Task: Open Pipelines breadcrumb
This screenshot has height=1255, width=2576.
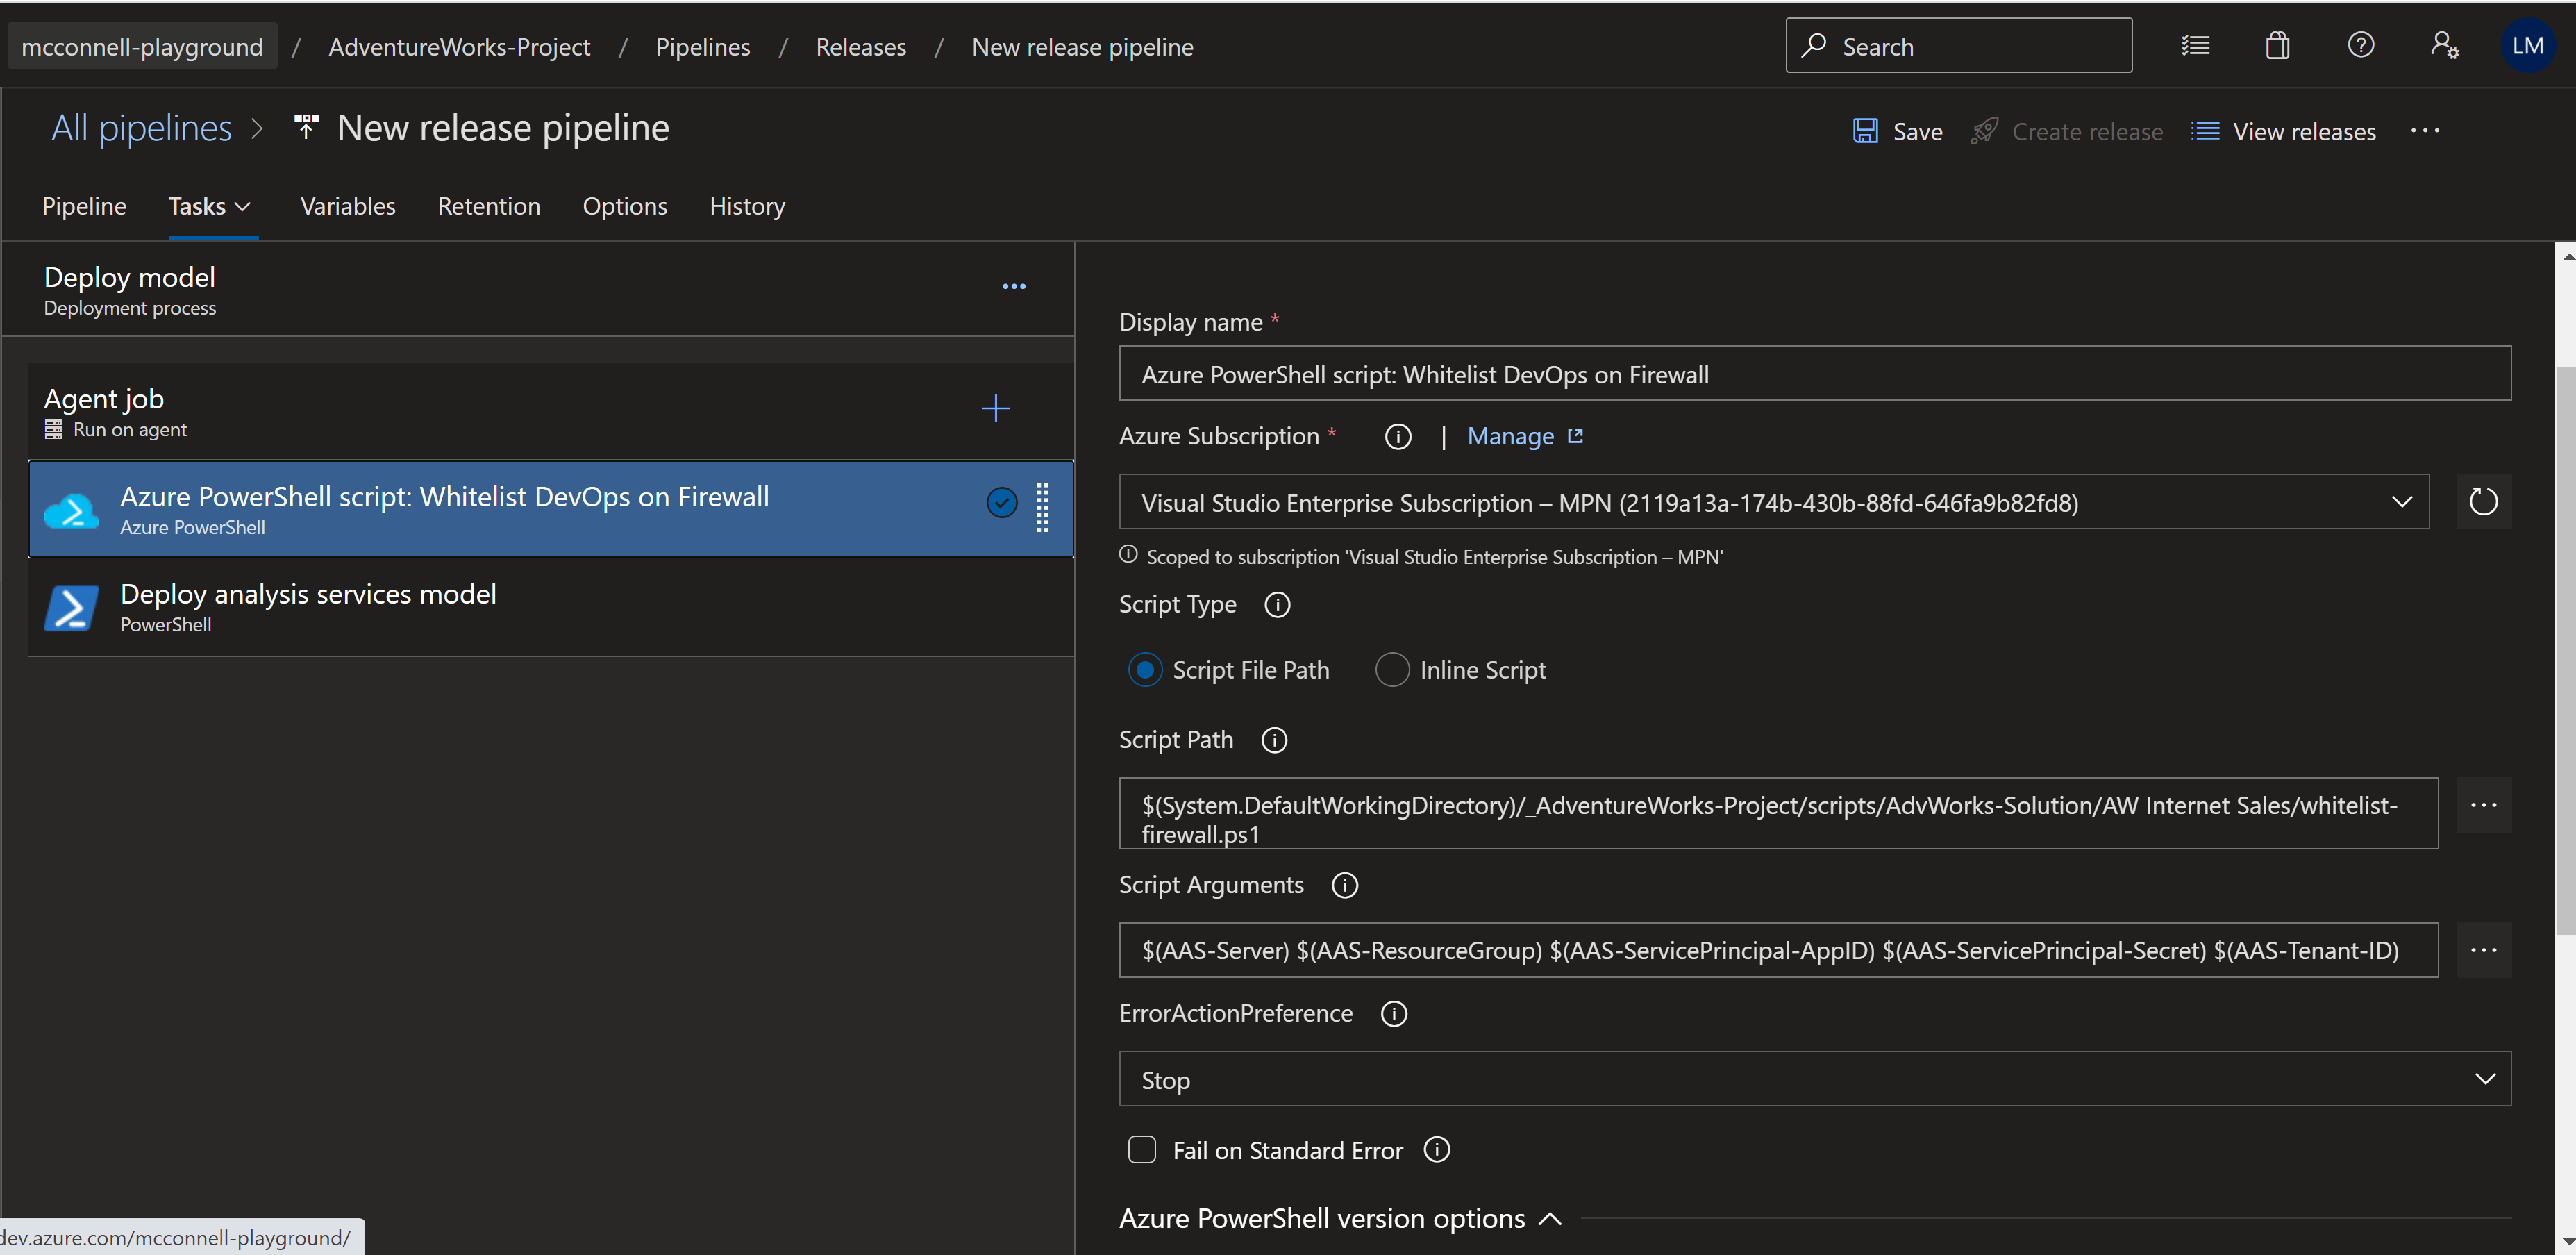Action: tap(702, 47)
